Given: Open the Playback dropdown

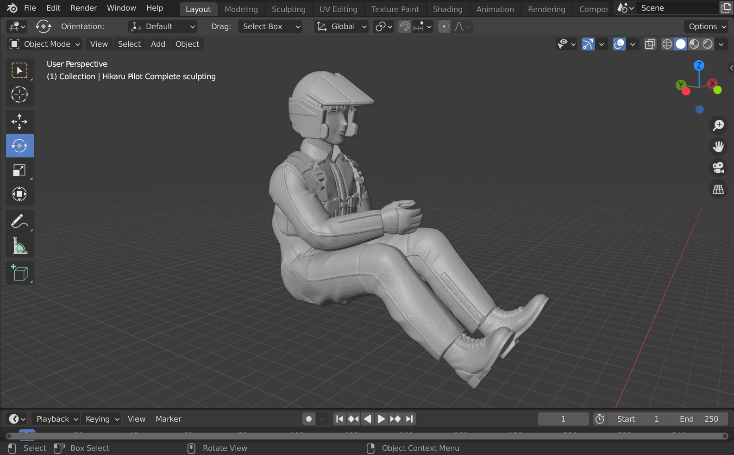Looking at the screenshot, I should pyautogui.click(x=56, y=419).
